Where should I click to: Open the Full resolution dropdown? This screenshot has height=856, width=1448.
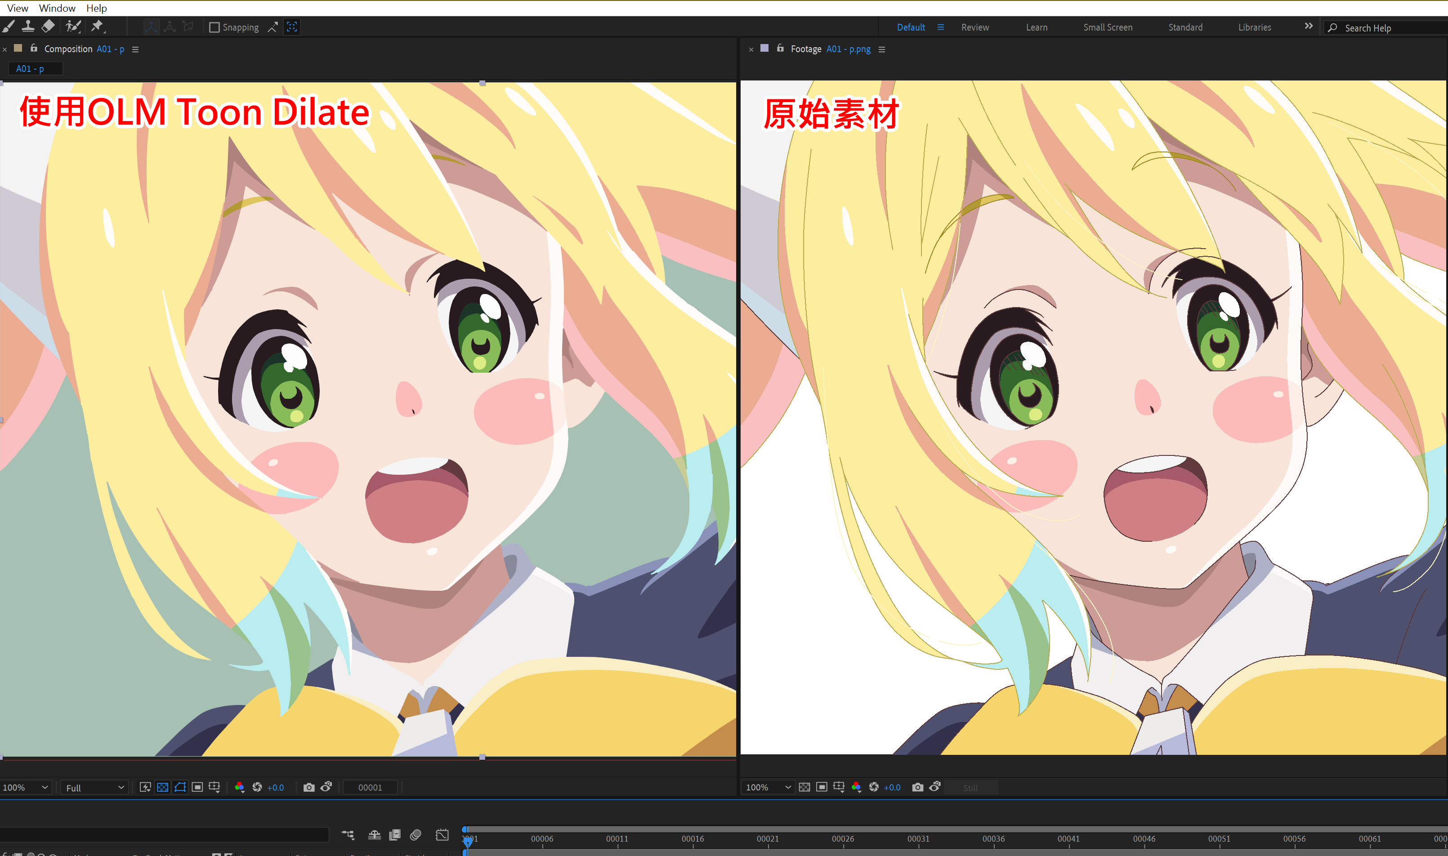[x=94, y=787]
